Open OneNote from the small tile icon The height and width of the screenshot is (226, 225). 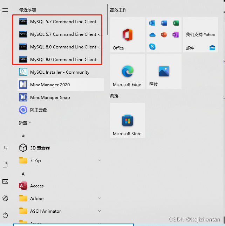pos(176,35)
